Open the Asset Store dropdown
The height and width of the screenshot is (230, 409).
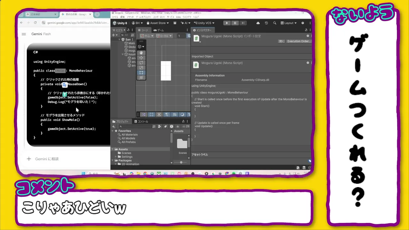coord(158,23)
